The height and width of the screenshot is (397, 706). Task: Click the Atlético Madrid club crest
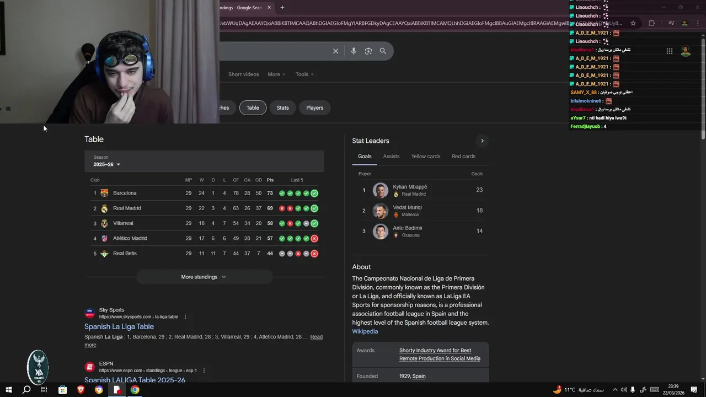tap(104, 238)
